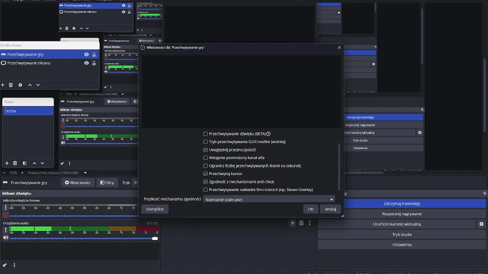Click large Uruchom kamerę wirtualną button
488x274 pixels.
pos(397,224)
